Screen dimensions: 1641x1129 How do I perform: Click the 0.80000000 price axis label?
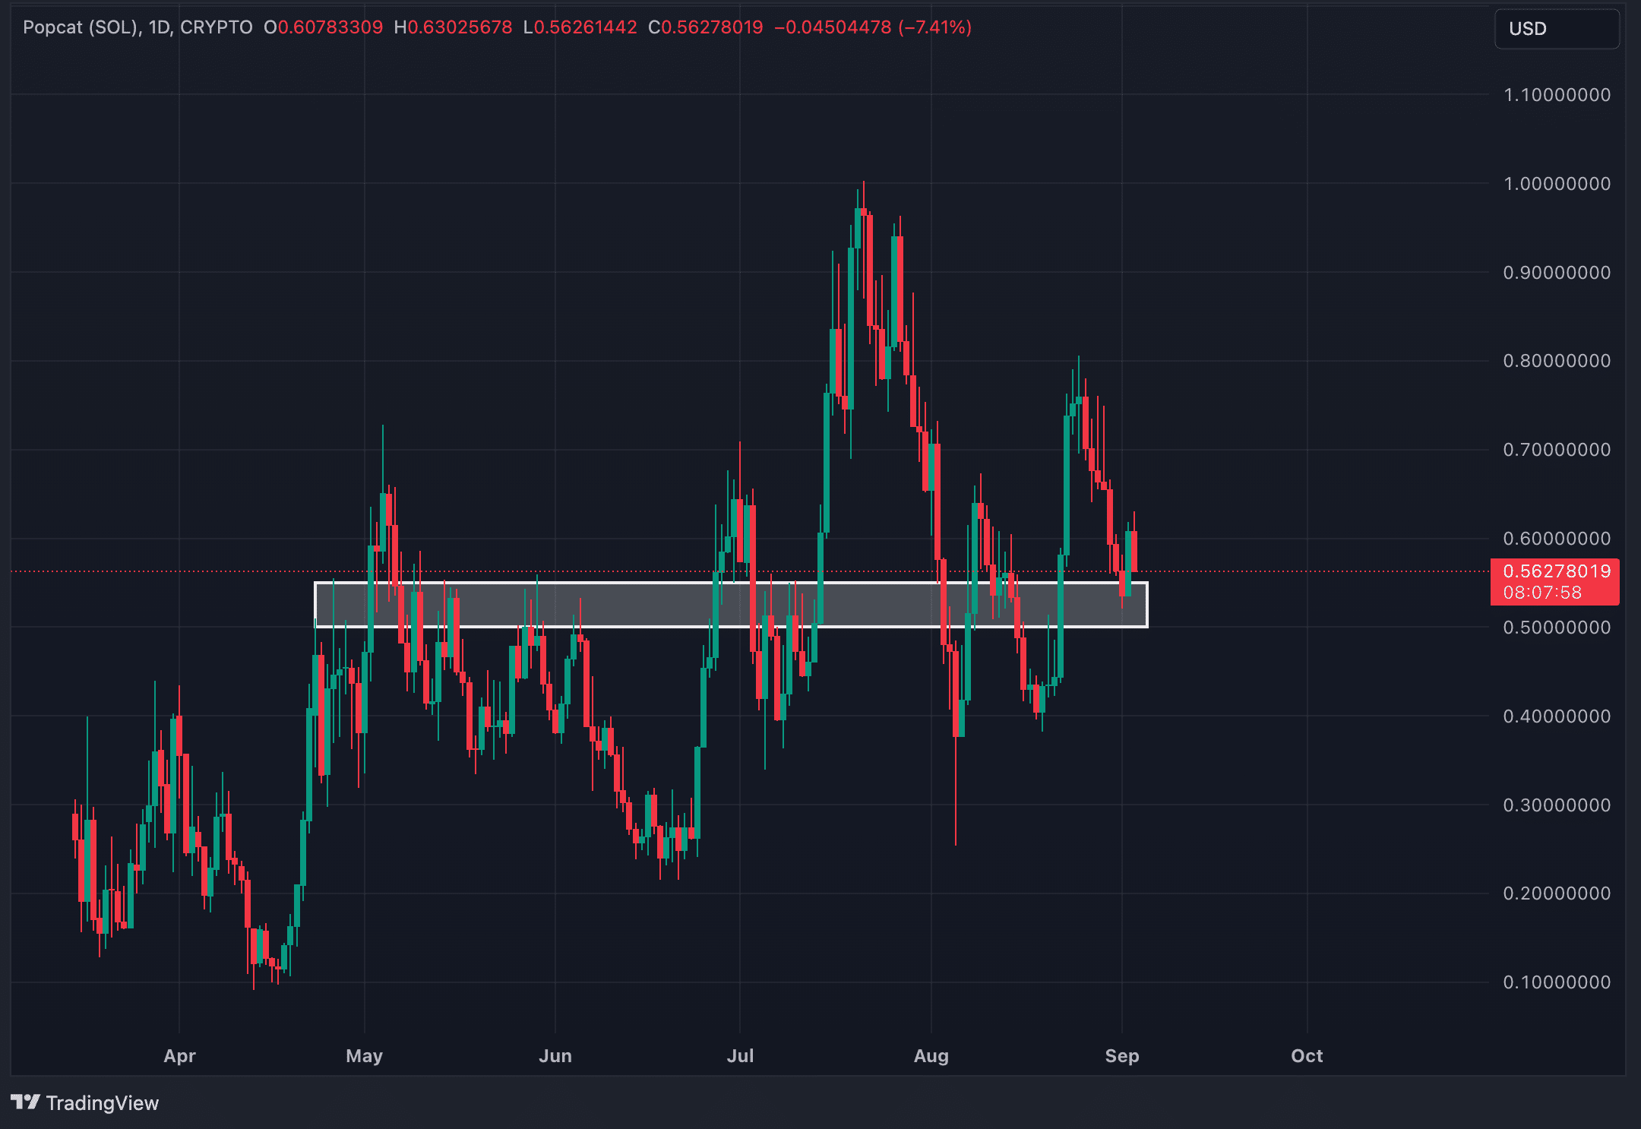[1557, 361]
